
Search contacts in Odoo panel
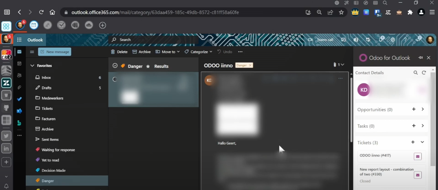(x=416, y=73)
